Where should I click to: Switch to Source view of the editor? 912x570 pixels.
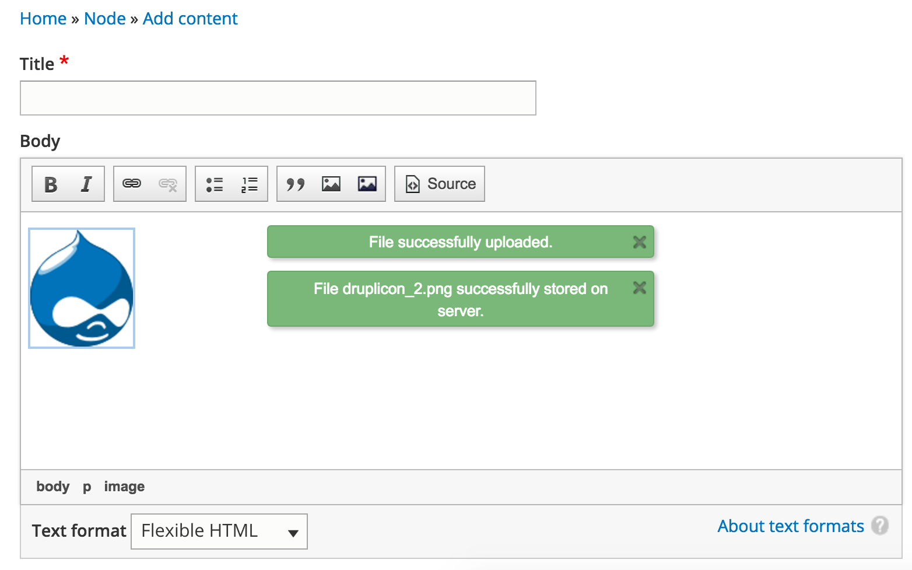pos(439,183)
